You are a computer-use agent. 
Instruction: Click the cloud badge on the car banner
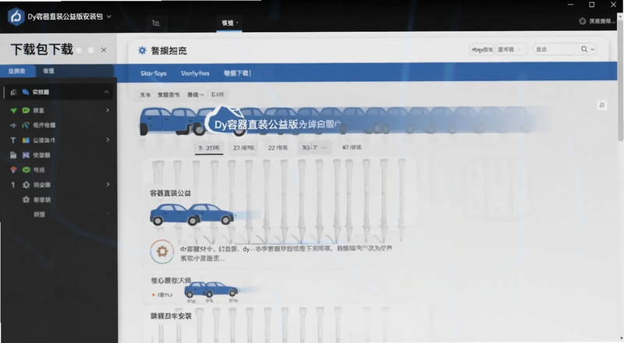(x=223, y=121)
